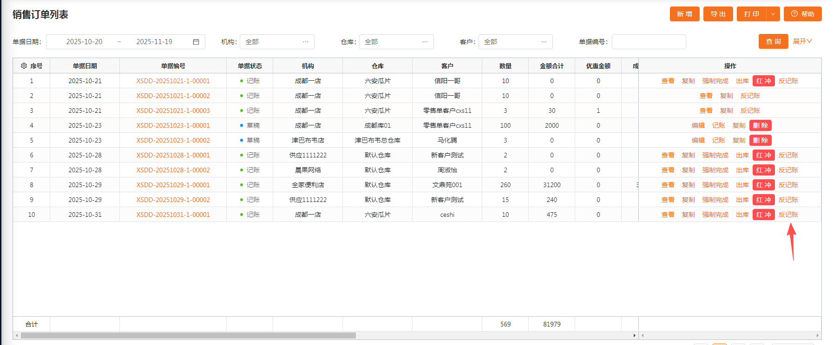Open order XSDD-20251028-1-00002
833x345 pixels.
click(x=173, y=170)
